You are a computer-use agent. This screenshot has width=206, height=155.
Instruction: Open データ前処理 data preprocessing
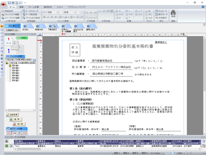coord(30,14)
